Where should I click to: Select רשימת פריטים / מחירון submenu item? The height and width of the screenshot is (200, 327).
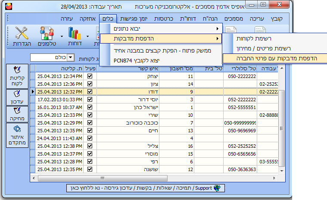275,48
